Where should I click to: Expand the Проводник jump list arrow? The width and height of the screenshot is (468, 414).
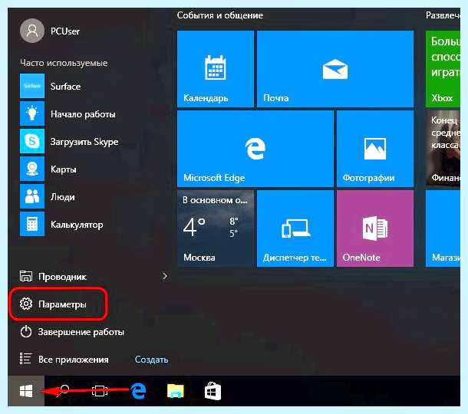tap(164, 276)
